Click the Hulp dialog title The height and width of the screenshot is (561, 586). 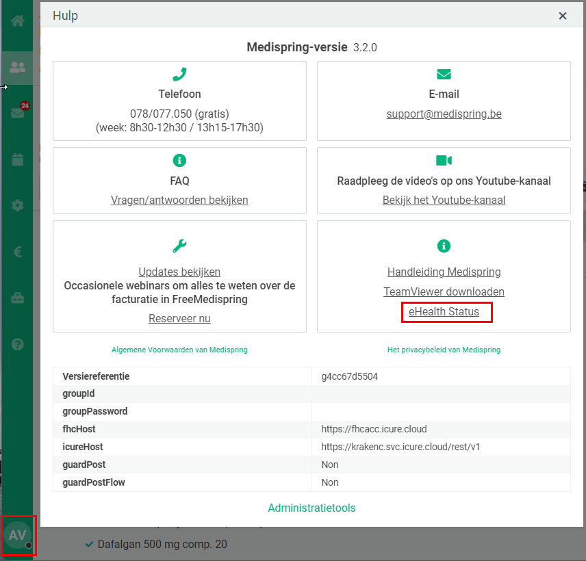pyautogui.click(x=66, y=16)
